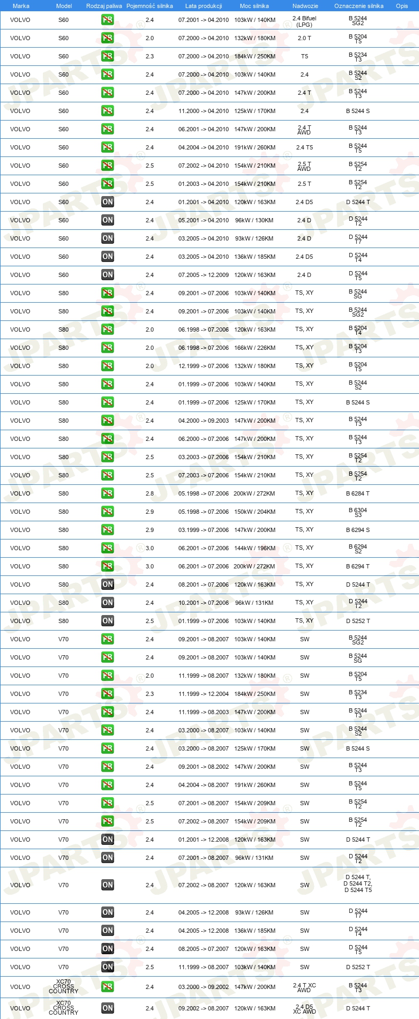Click the ON diesel icon for S60 D 5244 T7

[x=108, y=238]
